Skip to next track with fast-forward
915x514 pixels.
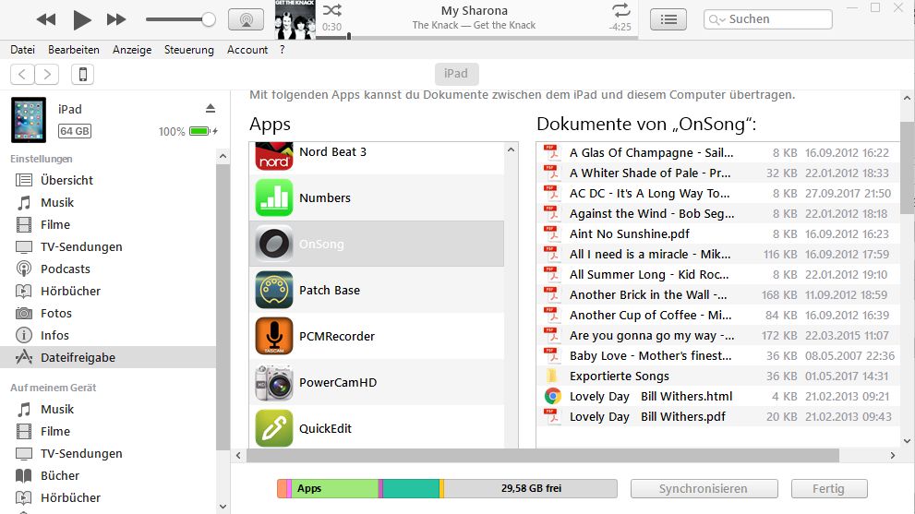pos(116,19)
